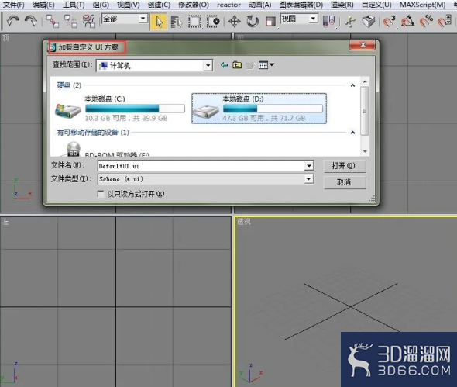
Task: Open the 文件(F) menu
Action: click(13, 5)
